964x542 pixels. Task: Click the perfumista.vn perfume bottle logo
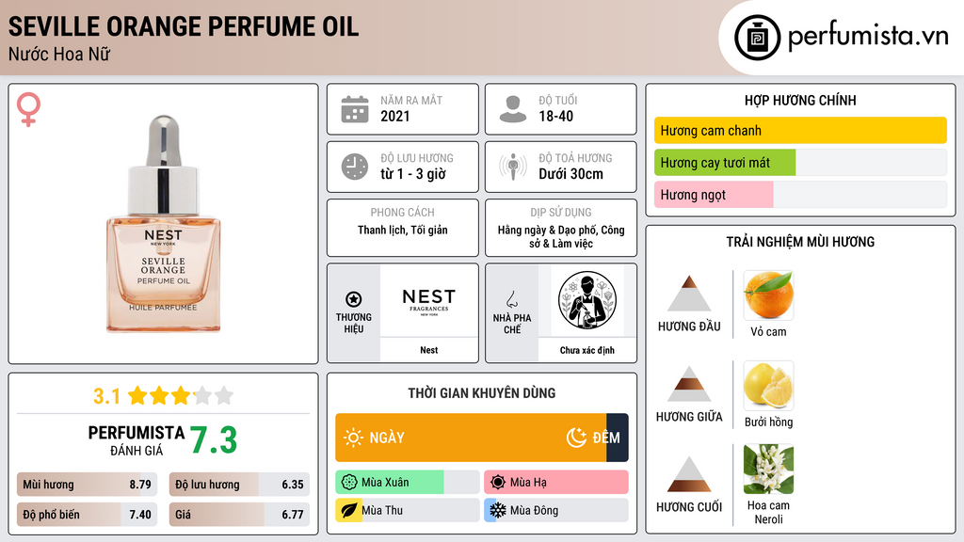(x=758, y=38)
